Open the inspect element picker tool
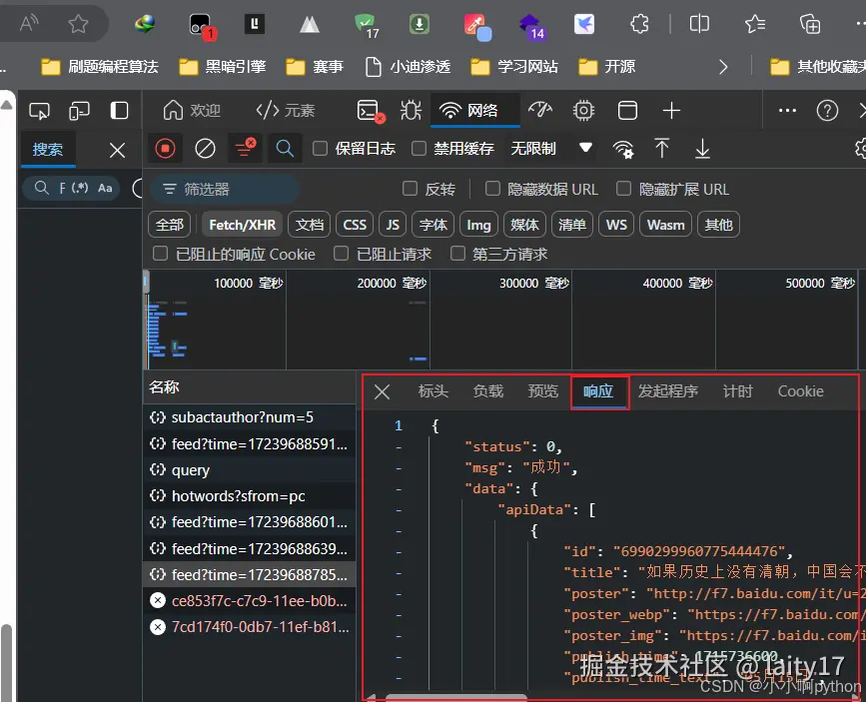This screenshot has height=702, width=866. pyautogui.click(x=40, y=110)
